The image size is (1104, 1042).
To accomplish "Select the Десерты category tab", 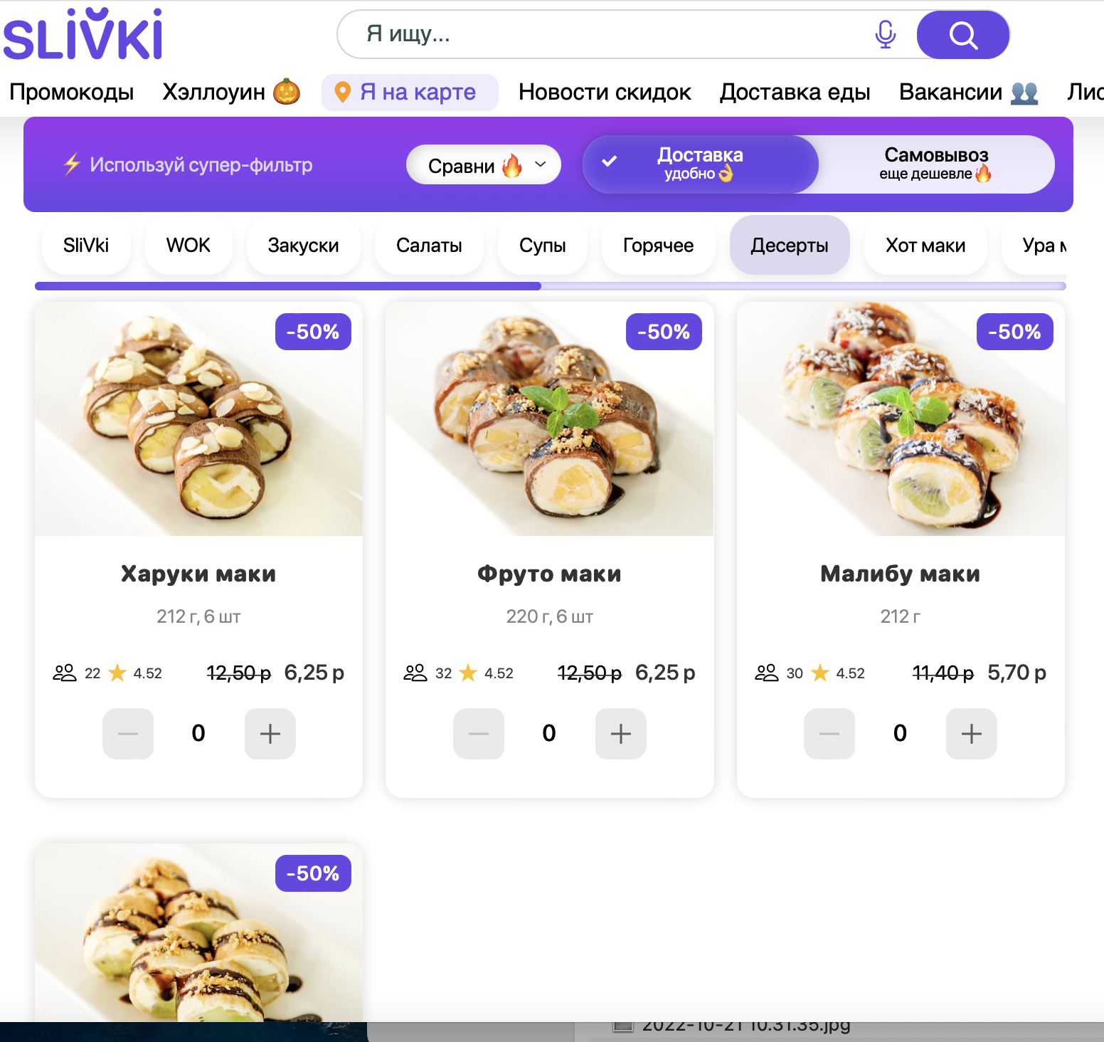I will [x=790, y=246].
